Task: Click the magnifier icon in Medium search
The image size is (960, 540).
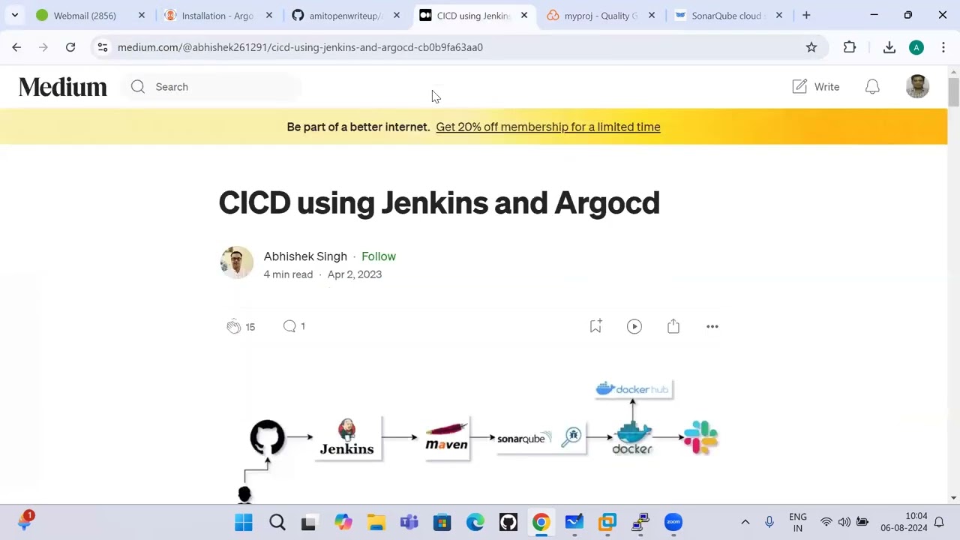Action: tap(138, 87)
